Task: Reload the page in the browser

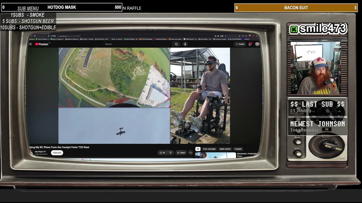Action: 35,36
